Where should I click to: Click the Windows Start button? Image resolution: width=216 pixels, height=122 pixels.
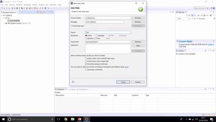[3, 119]
